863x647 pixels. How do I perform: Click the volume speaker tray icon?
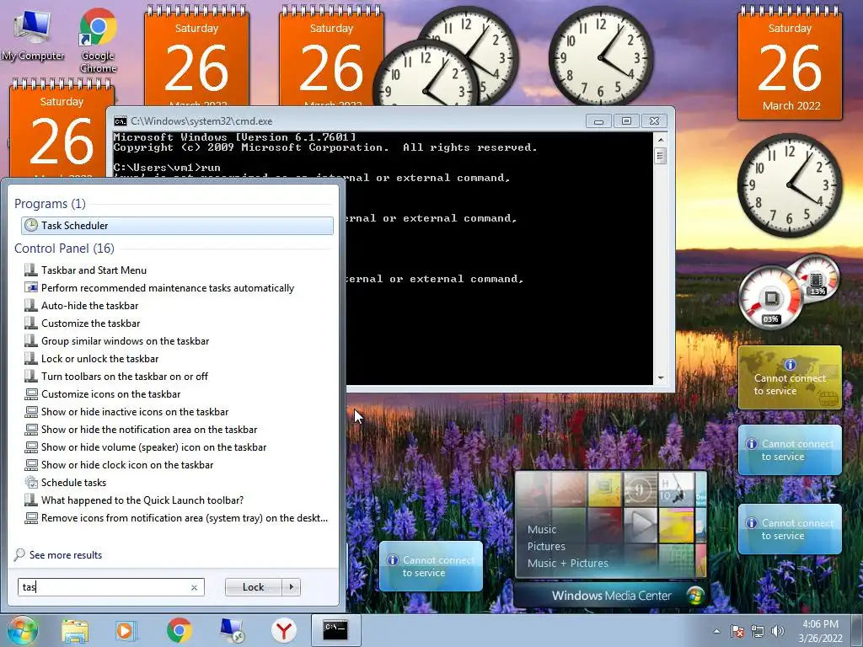click(777, 631)
